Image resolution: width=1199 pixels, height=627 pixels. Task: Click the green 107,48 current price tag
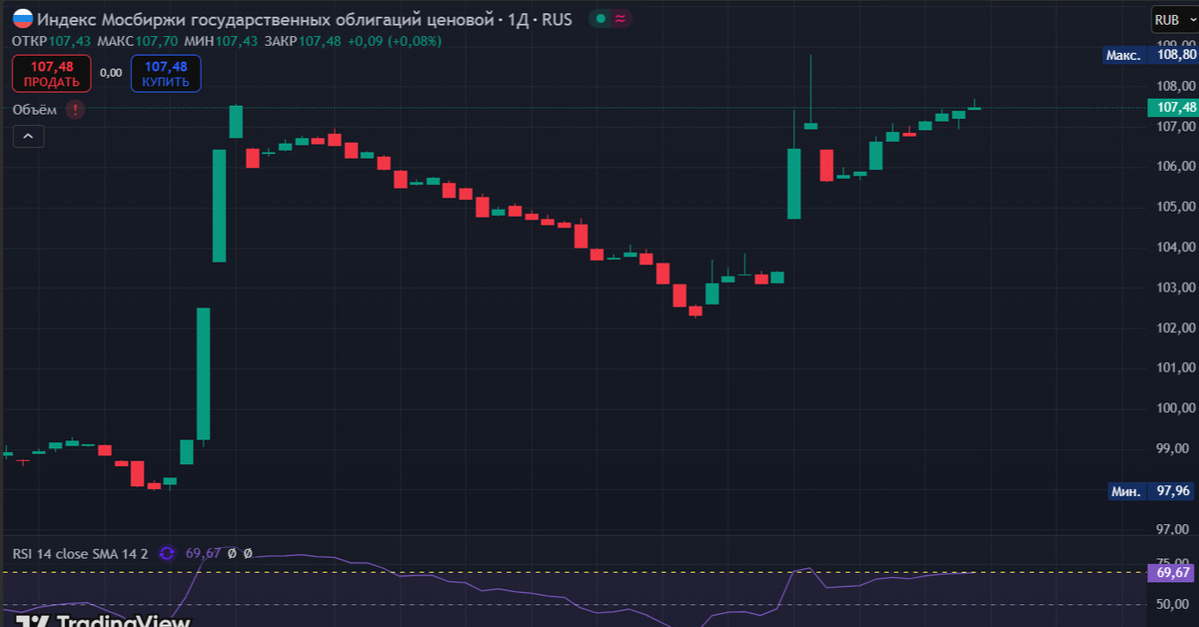(1174, 108)
